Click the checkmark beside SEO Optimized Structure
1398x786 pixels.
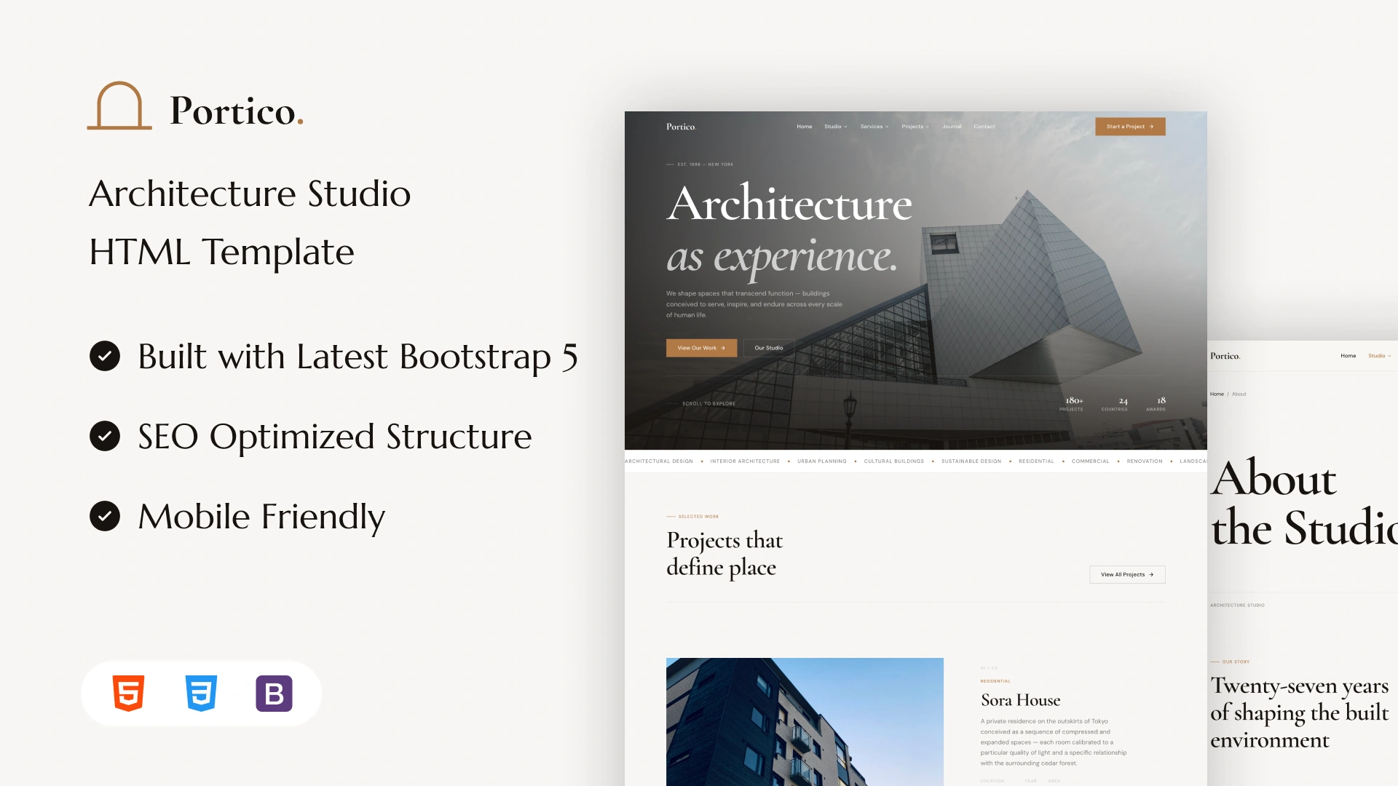[x=105, y=436]
